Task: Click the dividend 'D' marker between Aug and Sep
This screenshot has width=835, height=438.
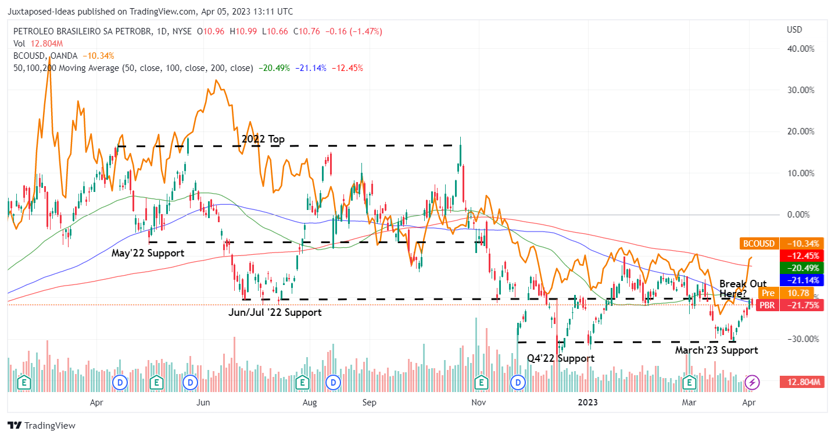Action: click(x=333, y=382)
